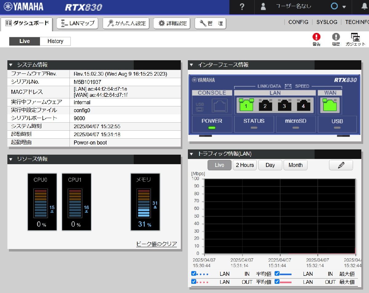
Task: Click the YAMAHA logo in header
Action: coord(24,7)
